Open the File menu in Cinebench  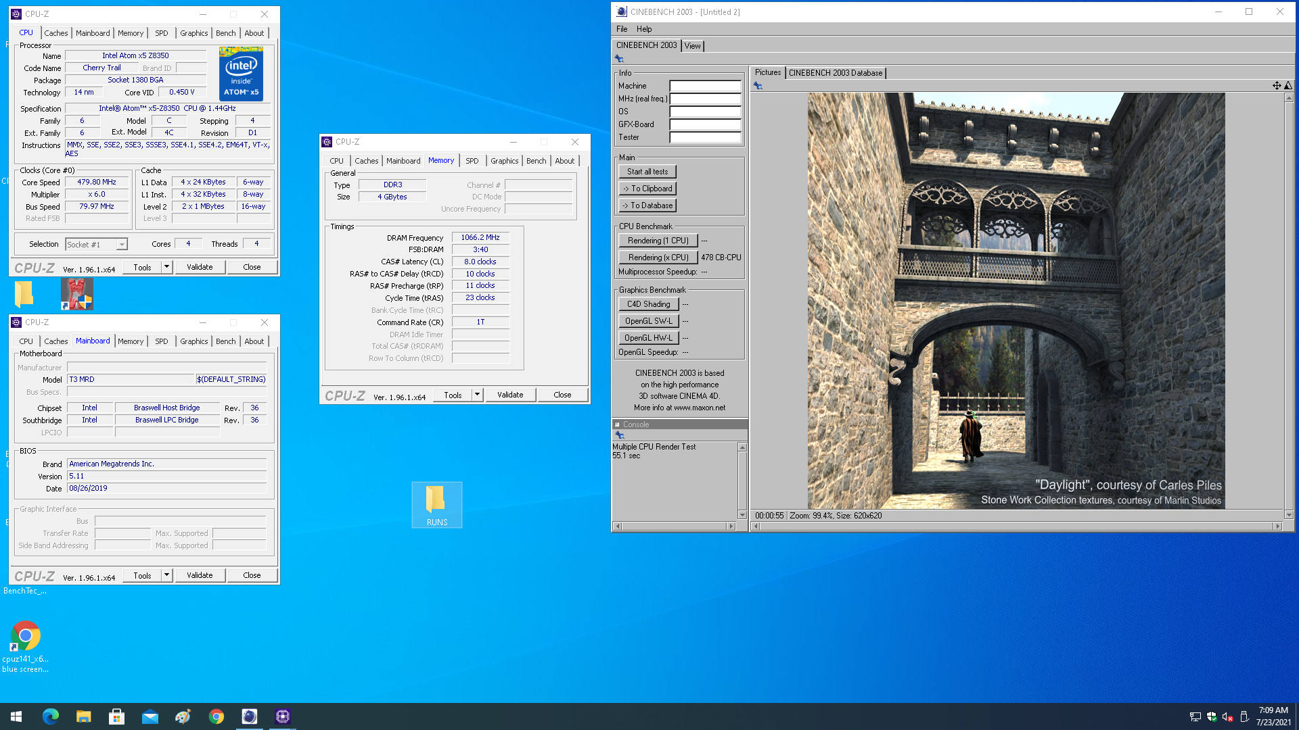[622, 29]
